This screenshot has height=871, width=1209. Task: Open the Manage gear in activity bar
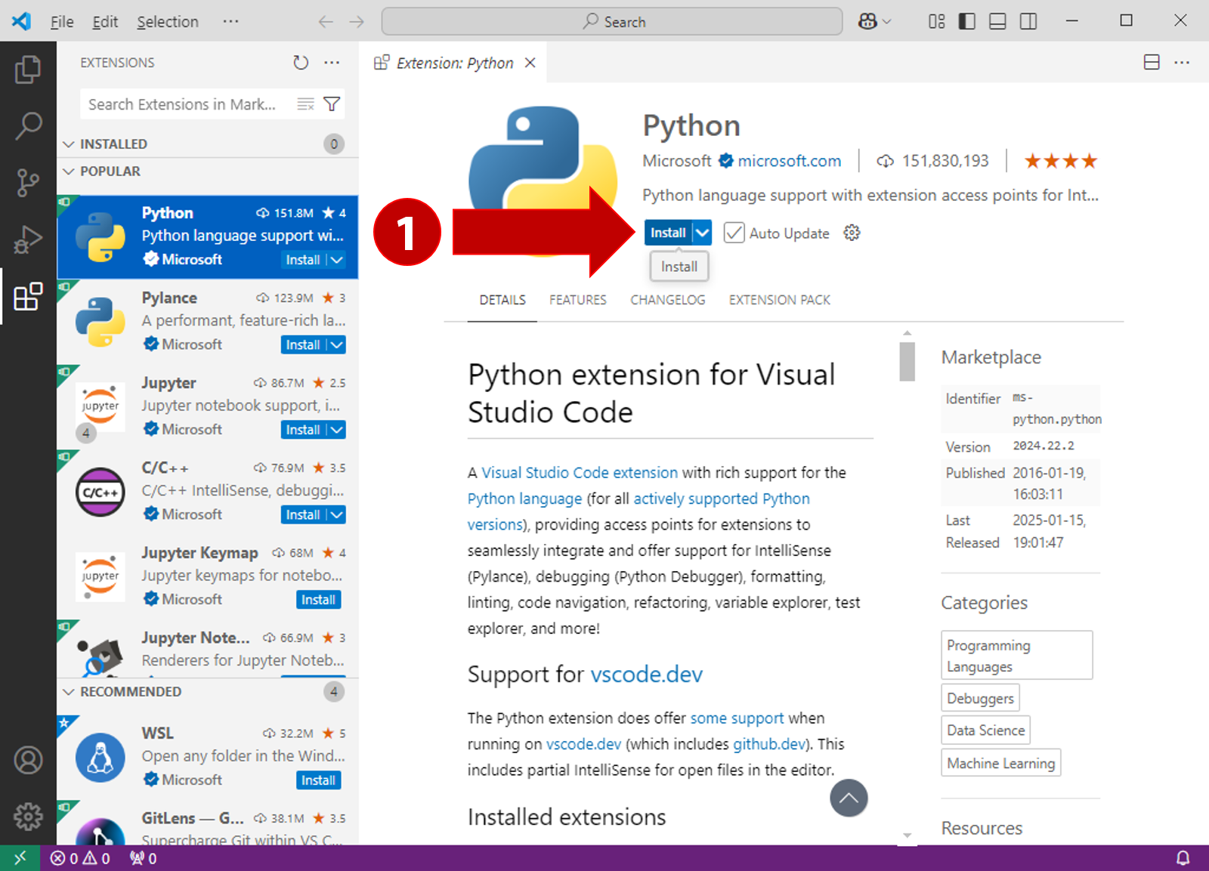(x=28, y=816)
